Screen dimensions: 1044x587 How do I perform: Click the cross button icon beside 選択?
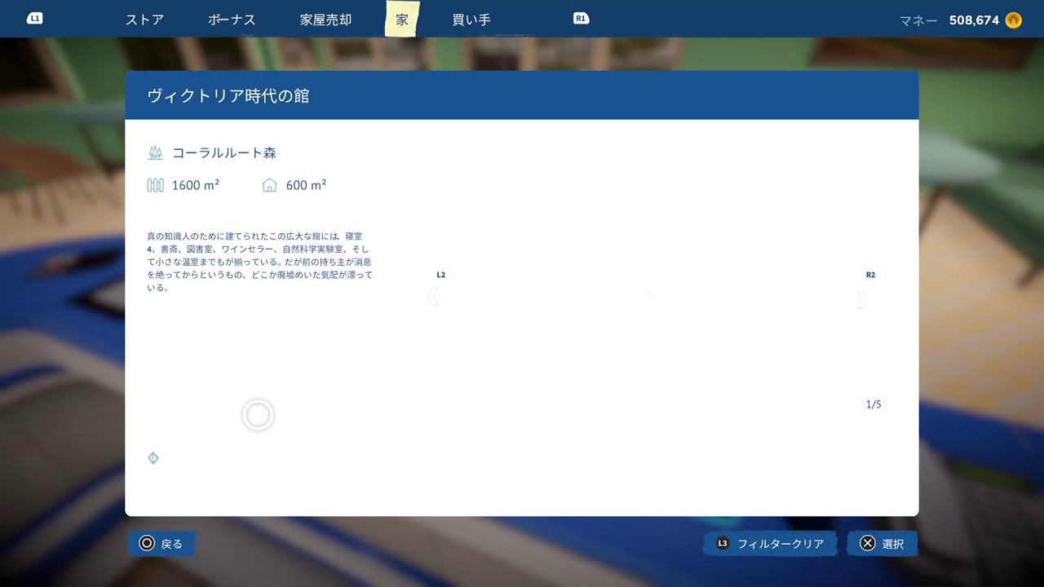(867, 543)
